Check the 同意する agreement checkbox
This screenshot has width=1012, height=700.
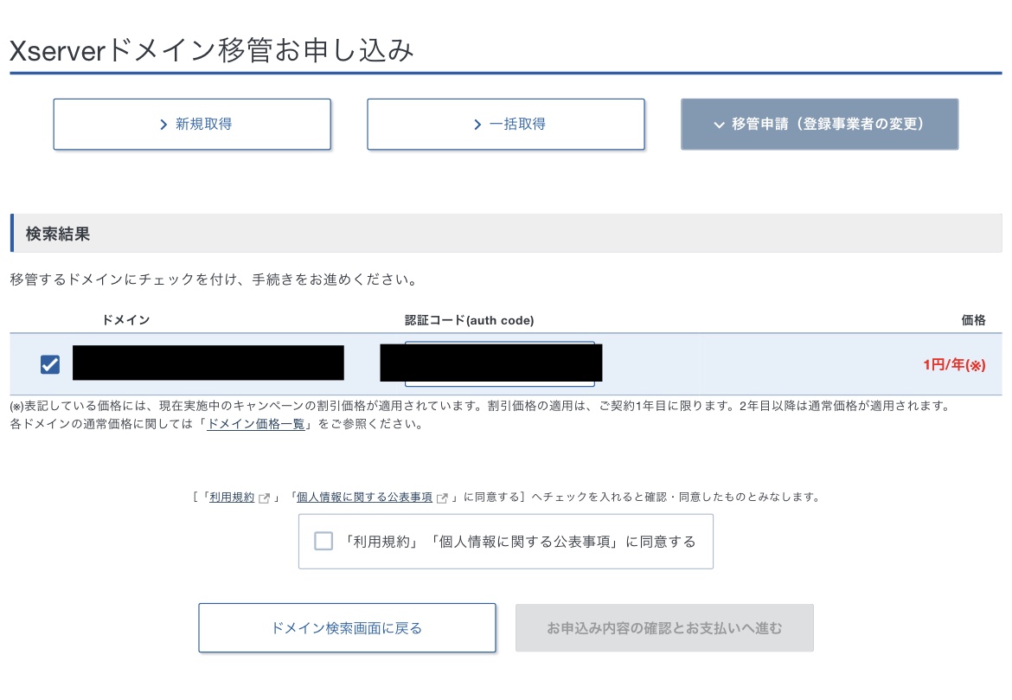click(323, 542)
